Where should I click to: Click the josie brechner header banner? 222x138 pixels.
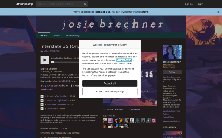click(111, 24)
